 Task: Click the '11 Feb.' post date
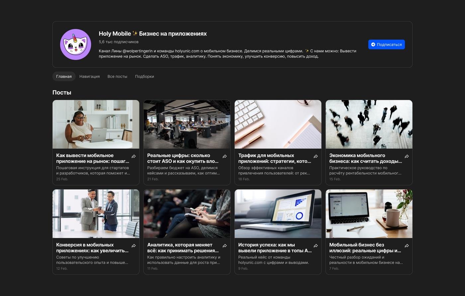point(153,268)
